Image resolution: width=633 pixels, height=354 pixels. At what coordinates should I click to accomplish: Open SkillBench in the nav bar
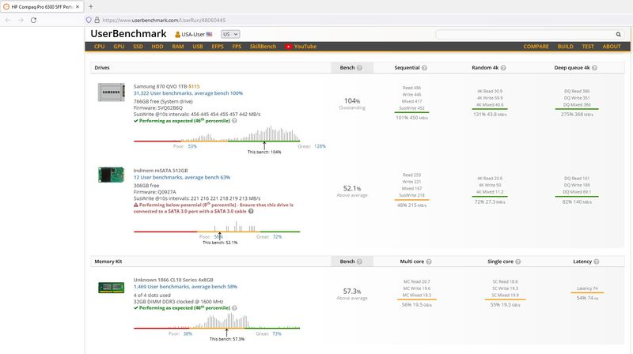263,47
